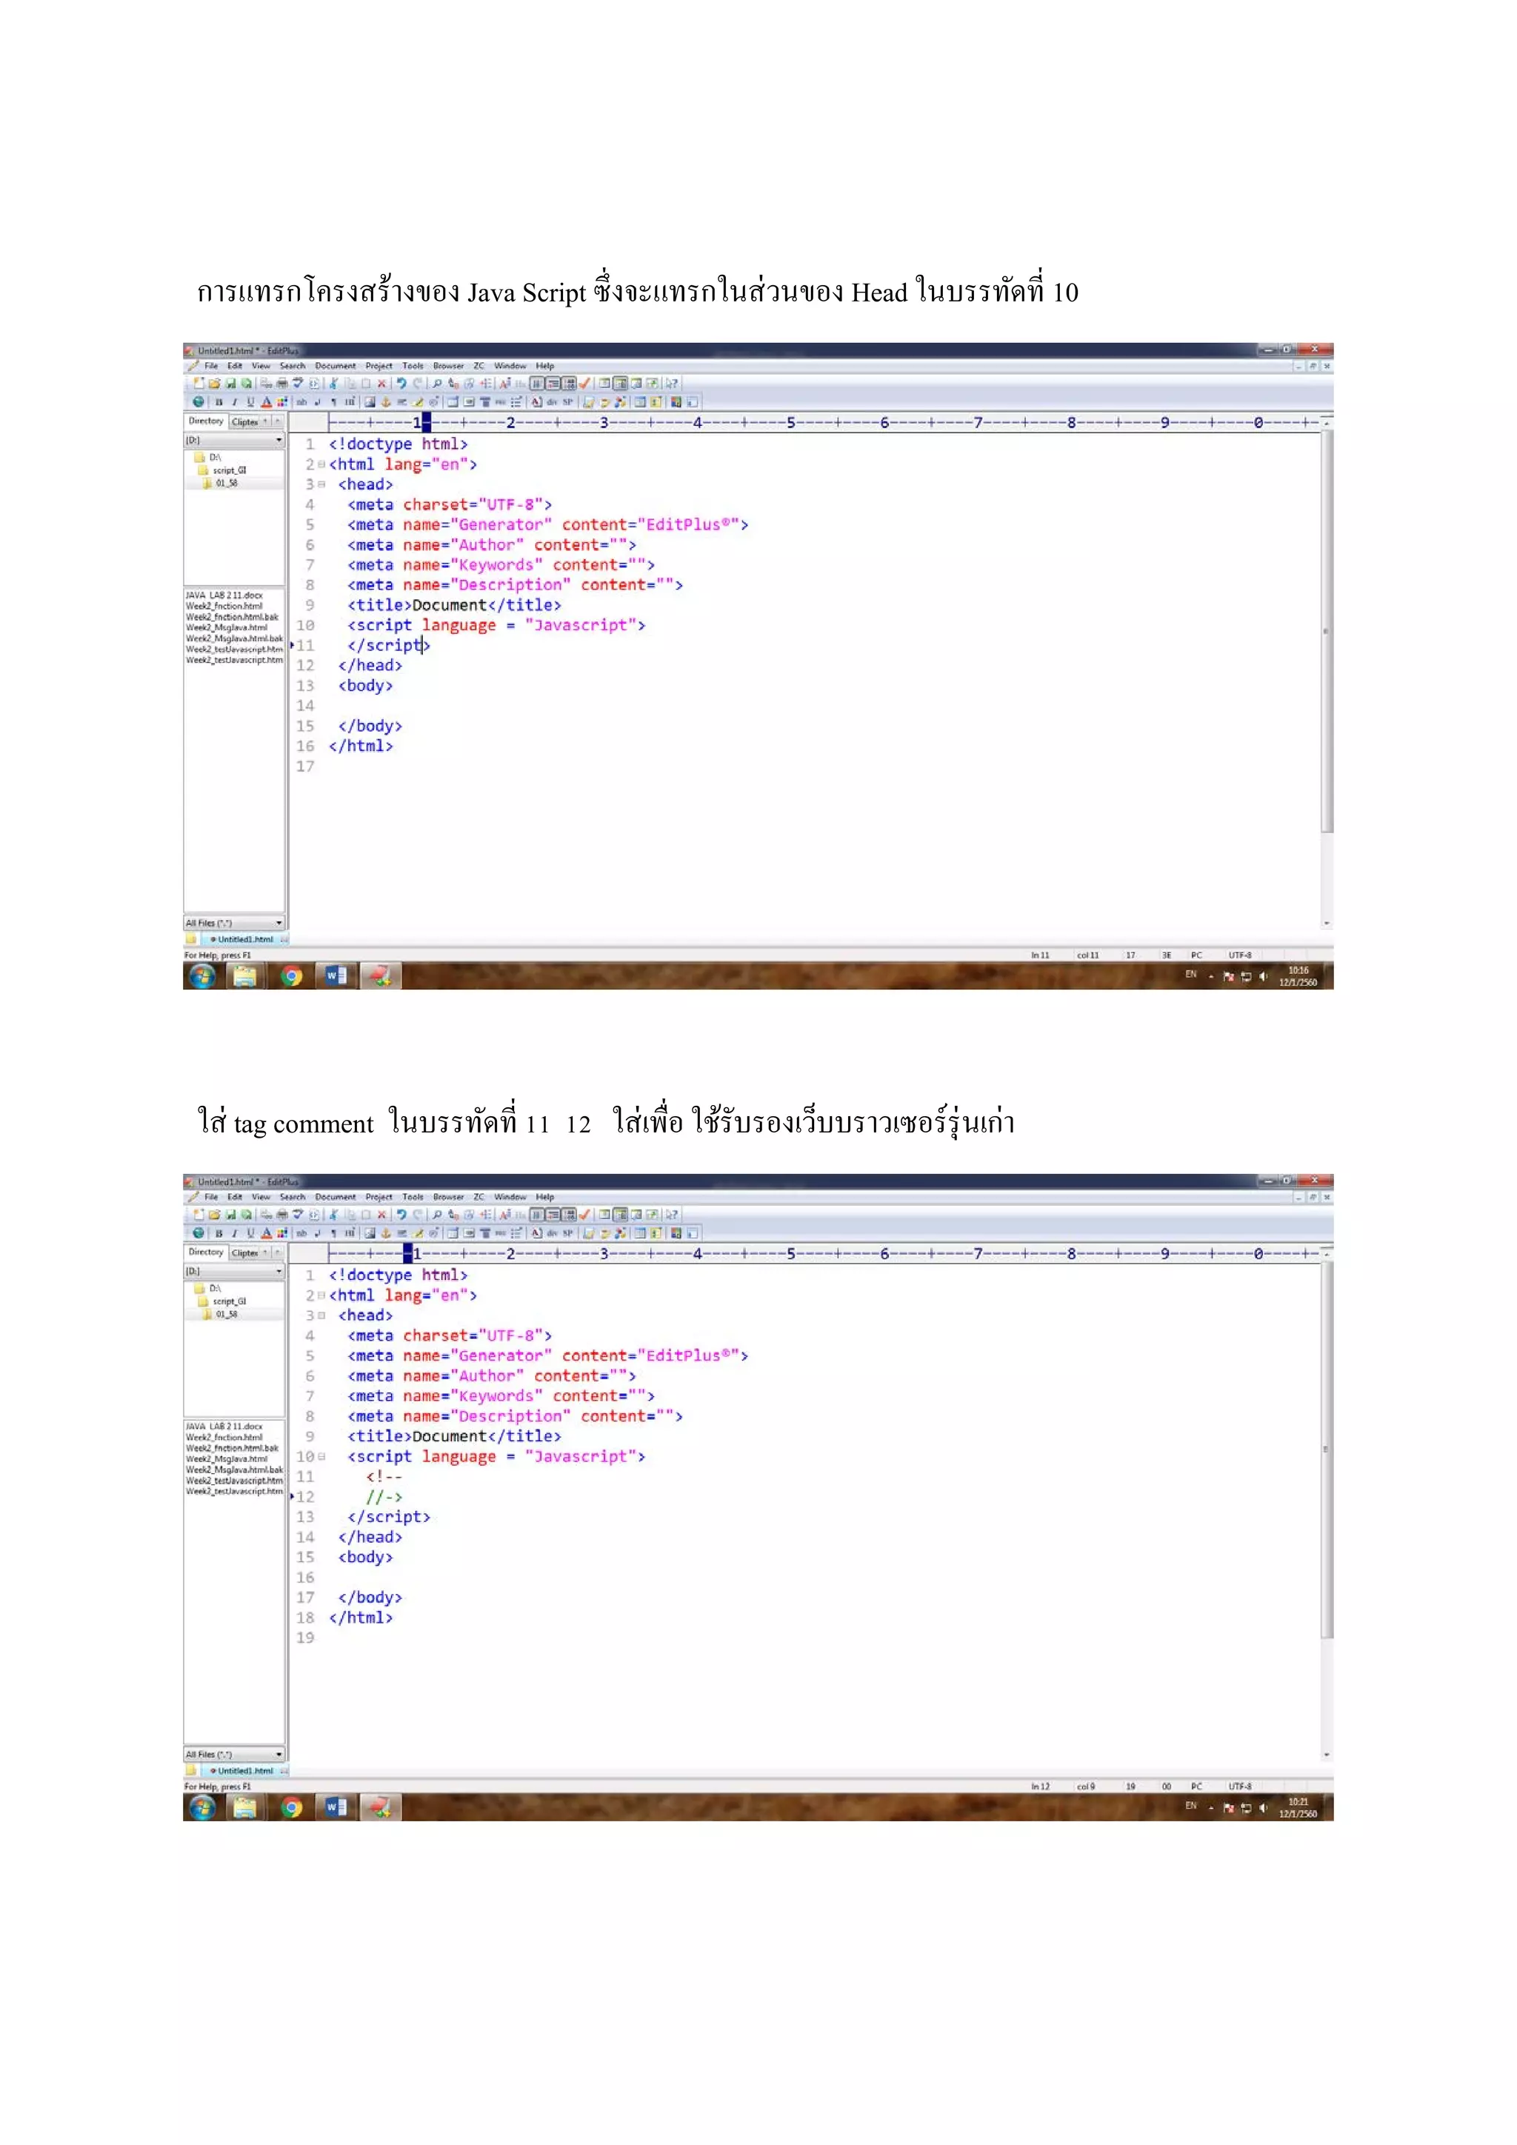Image resolution: width=1517 pixels, height=2145 pixels.
Task: Click red X Delete icon in first EditPlus screenshot
Action: [x=382, y=383]
